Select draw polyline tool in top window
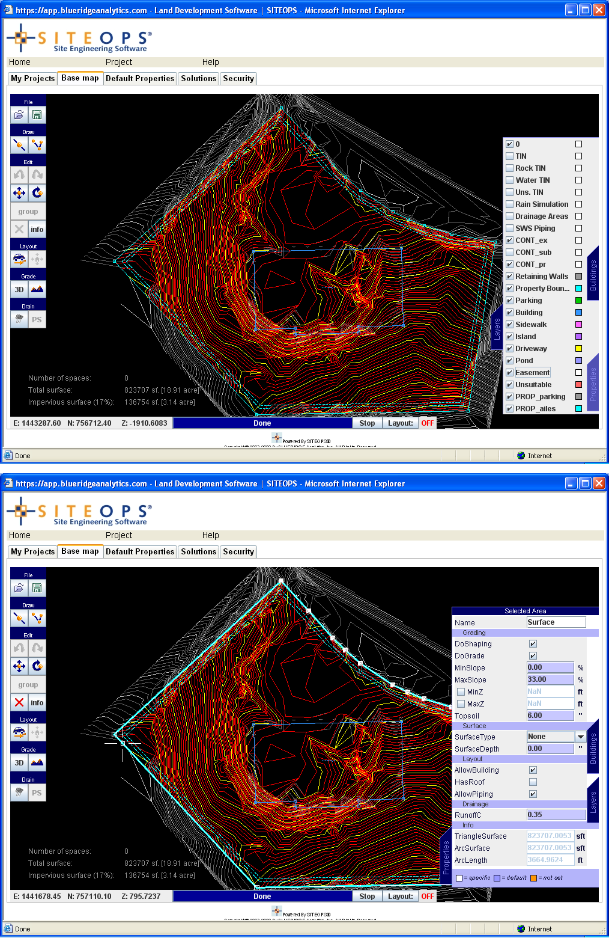 (x=37, y=145)
